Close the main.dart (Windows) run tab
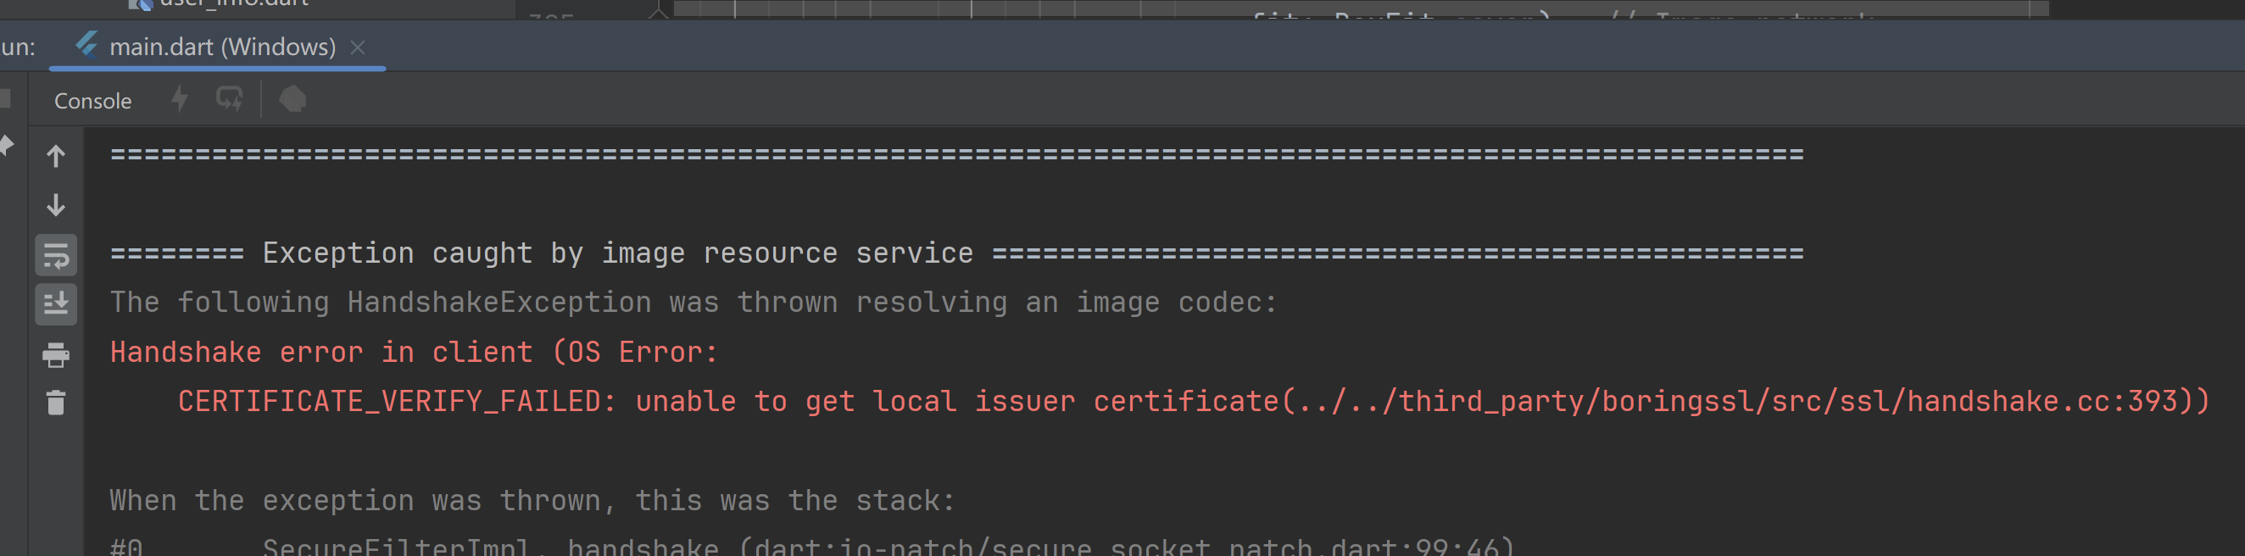 (x=357, y=47)
